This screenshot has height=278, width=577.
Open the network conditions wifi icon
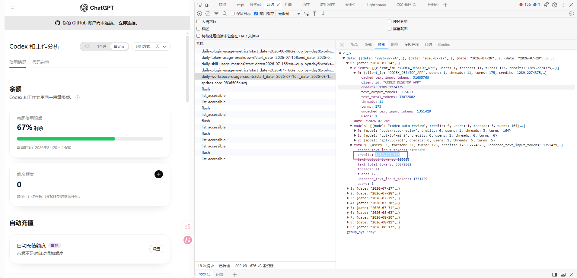coord(307,14)
